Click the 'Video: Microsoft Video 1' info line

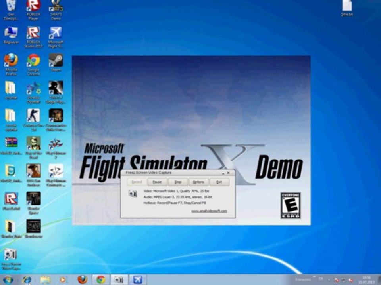[x=176, y=191]
